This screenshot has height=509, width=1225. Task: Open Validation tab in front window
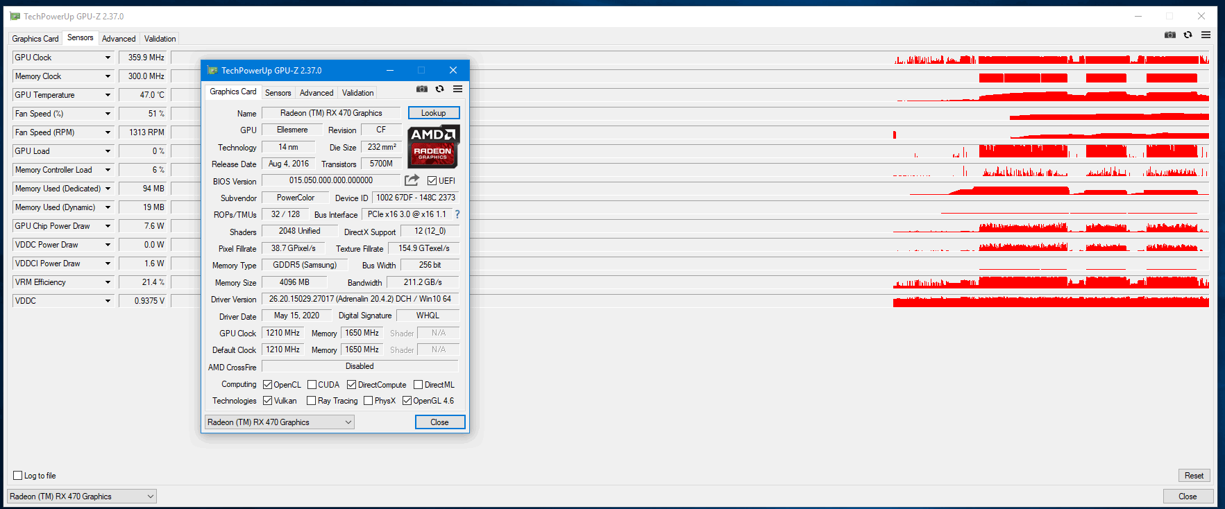358,93
